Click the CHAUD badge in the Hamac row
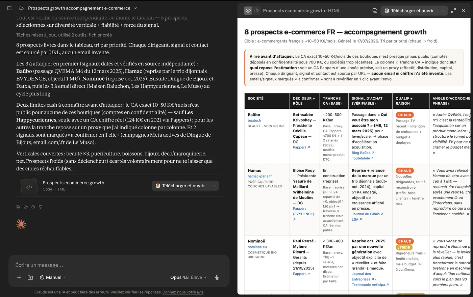Viewport: 473px width, 297px height. pyautogui.click(x=405, y=171)
